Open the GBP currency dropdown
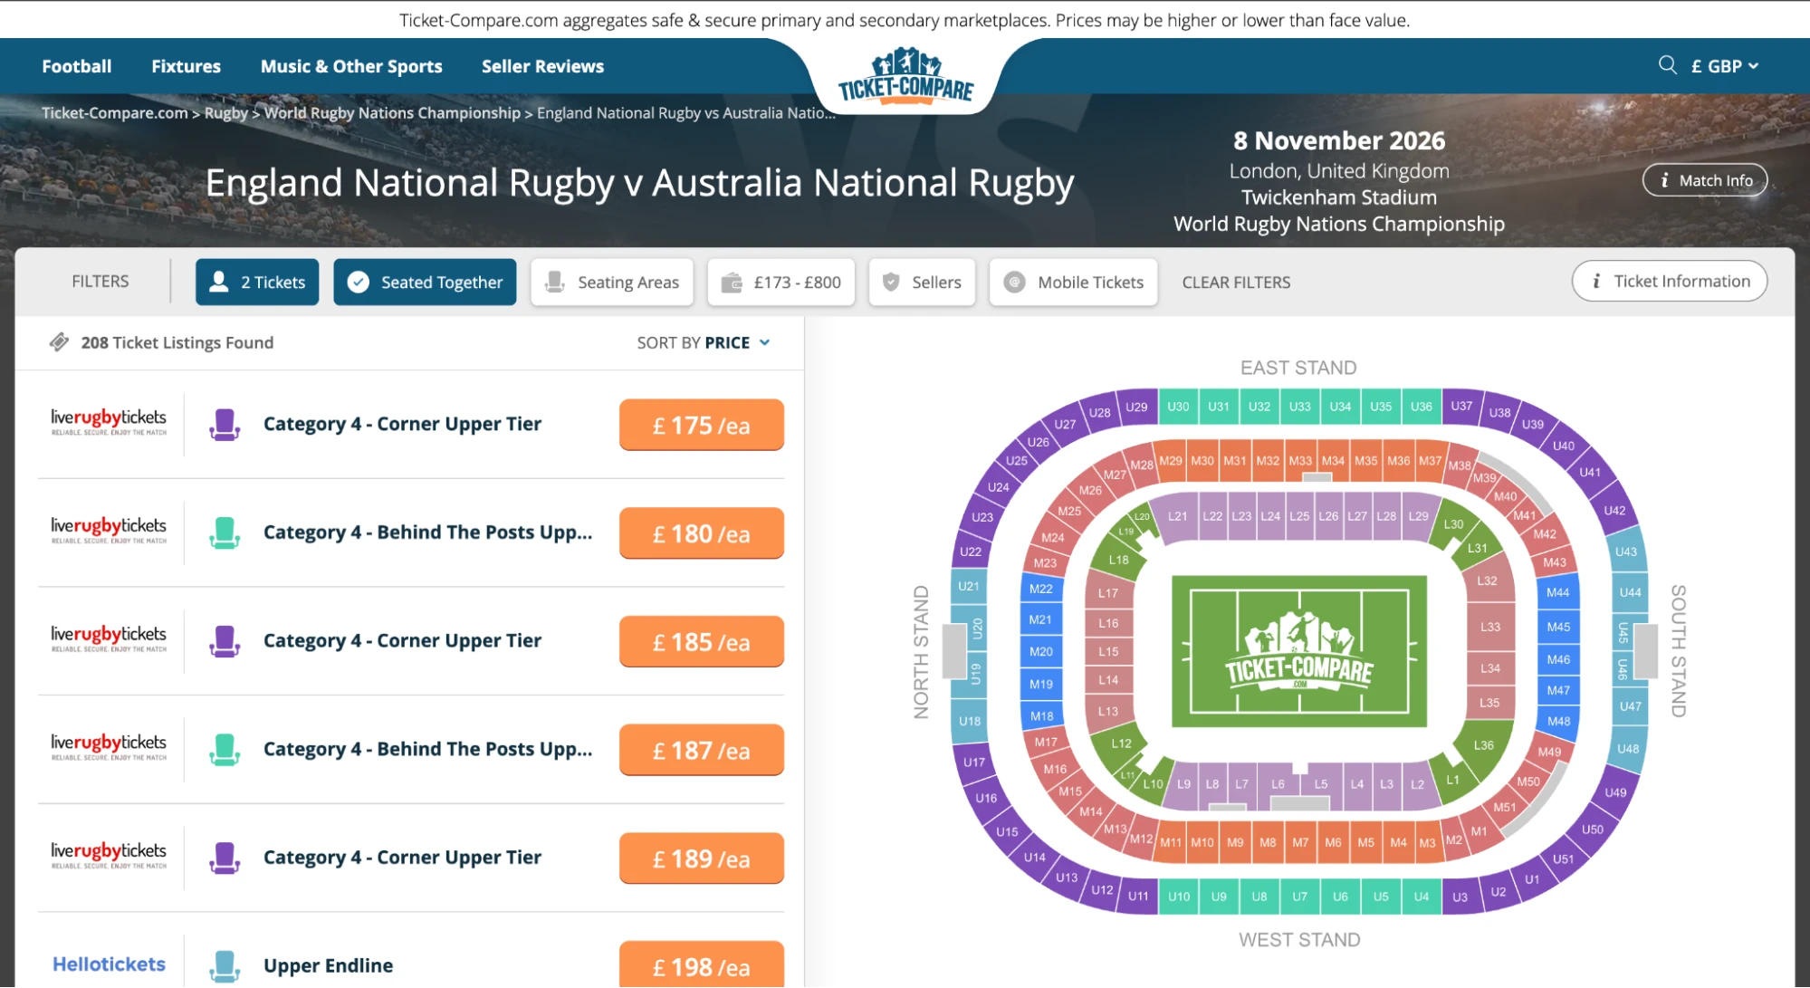The width and height of the screenshot is (1810, 988). pyautogui.click(x=1724, y=65)
